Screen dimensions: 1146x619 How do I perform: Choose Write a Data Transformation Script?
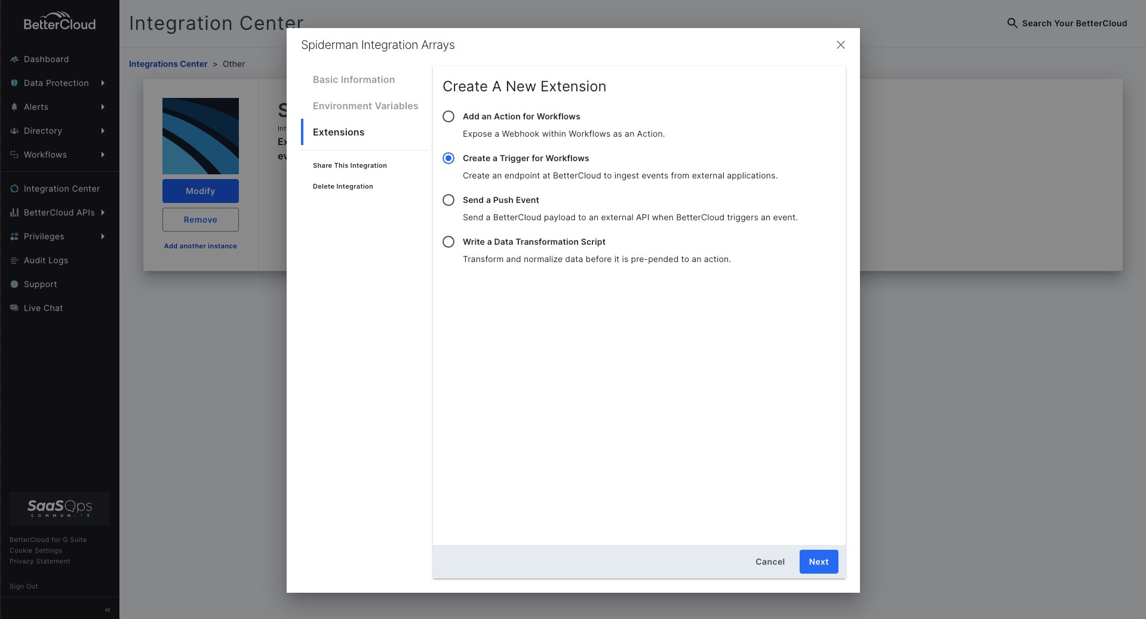[x=448, y=242]
